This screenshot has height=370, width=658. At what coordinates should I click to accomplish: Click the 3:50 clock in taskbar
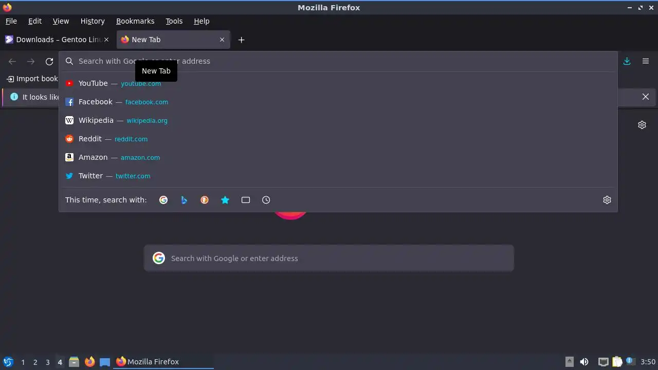[x=648, y=362]
